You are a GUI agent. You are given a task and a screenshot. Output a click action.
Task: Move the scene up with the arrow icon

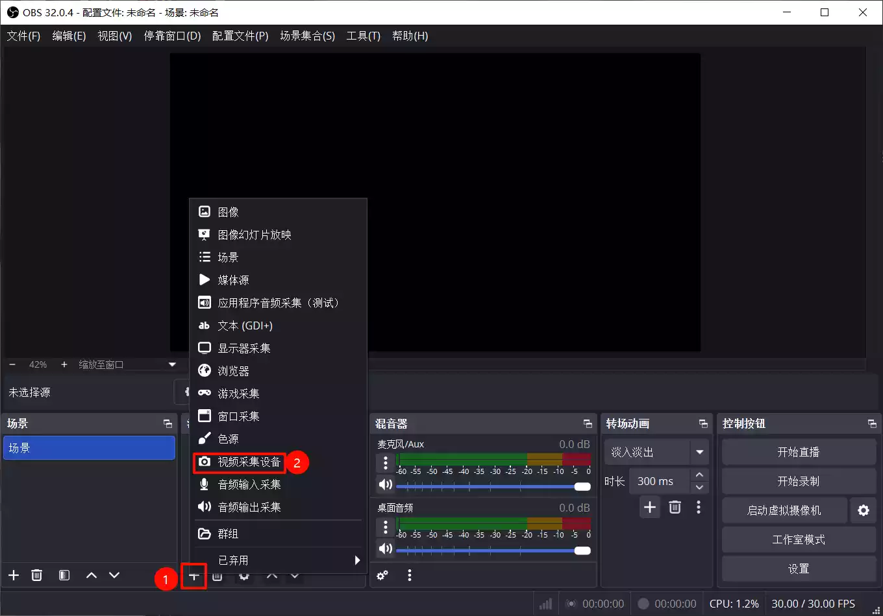coord(91,575)
